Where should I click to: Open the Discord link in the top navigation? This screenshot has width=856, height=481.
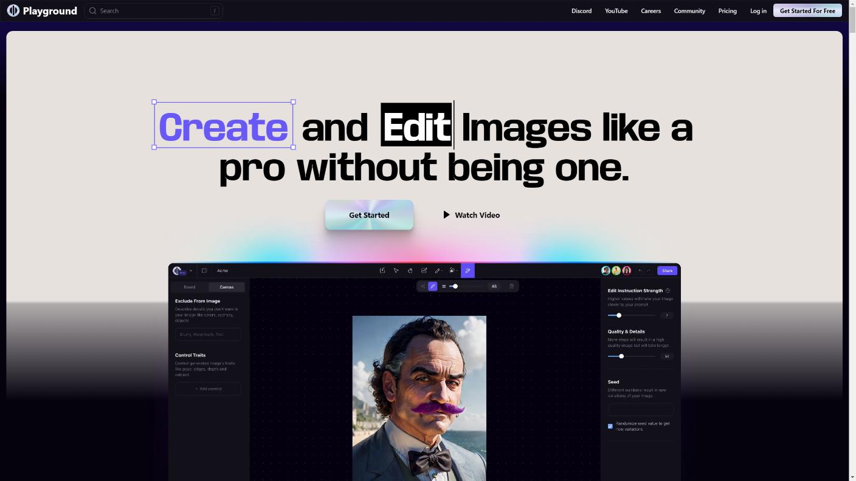[581, 11]
